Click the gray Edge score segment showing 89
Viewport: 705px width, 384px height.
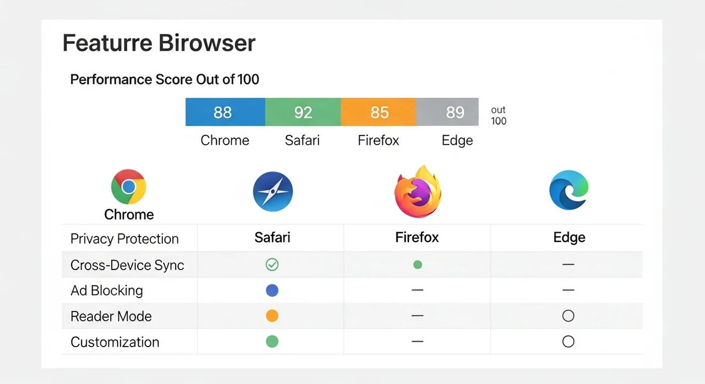pyautogui.click(x=447, y=112)
